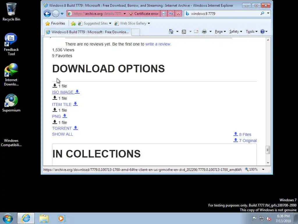Open the Web Slice Gallery dropdown
Image resolution: width=298 pixels, height=224 pixels.
tap(149, 23)
